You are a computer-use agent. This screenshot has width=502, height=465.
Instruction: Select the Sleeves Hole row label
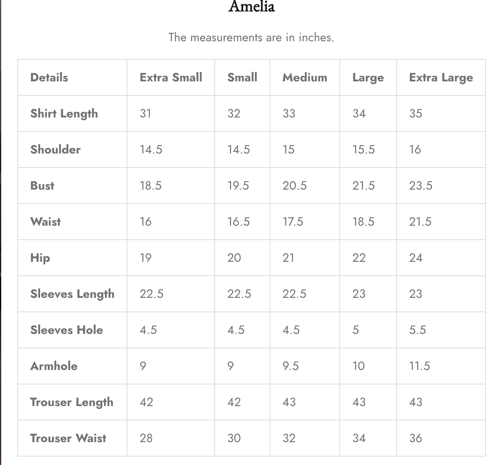67,330
